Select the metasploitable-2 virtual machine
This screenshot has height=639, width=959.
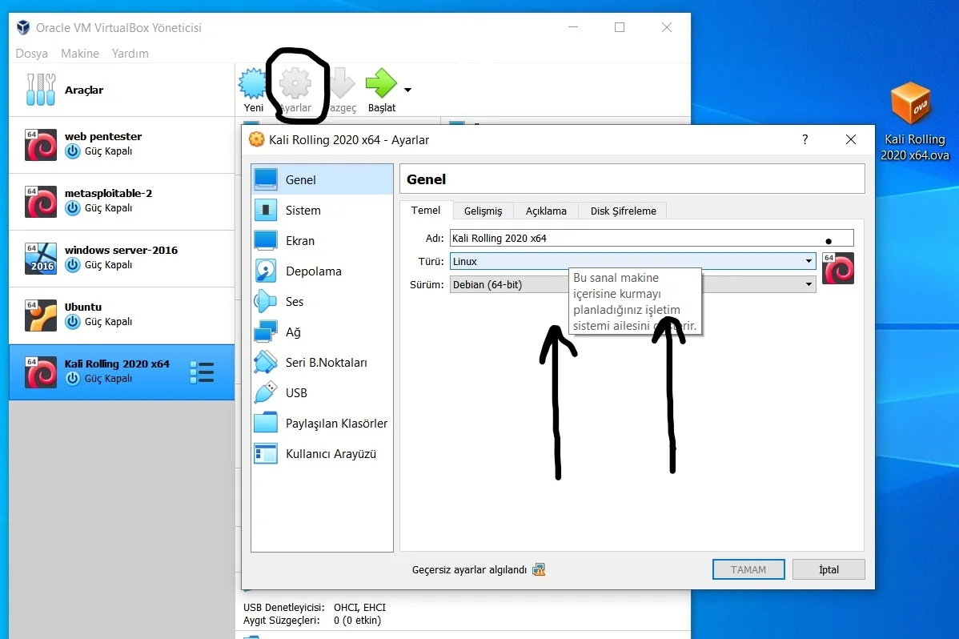[122, 201]
